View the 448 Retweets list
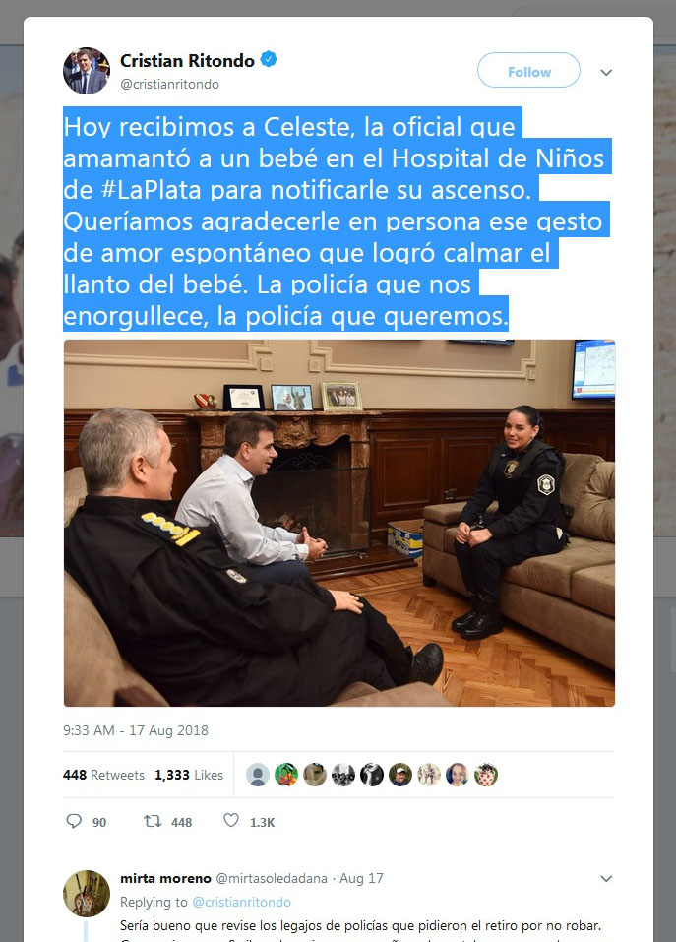The image size is (676, 942). pyautogui.click(x=103, y=775)
